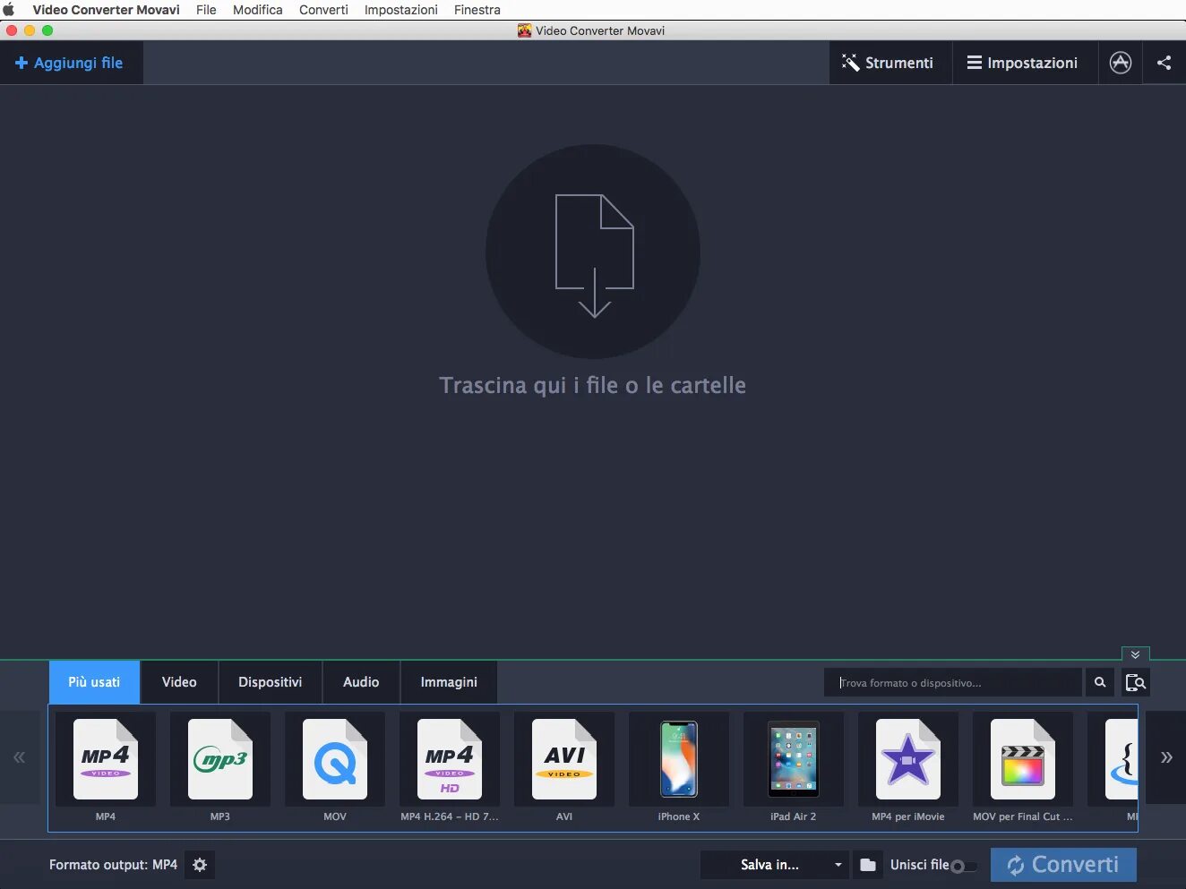
Task: Open the Immagini tab
Action: [x=449, y=682]
